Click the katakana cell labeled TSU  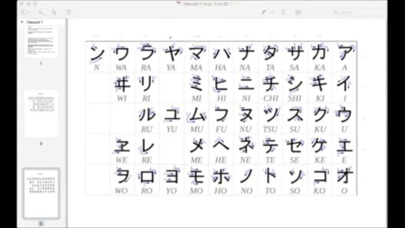(270, 118)
